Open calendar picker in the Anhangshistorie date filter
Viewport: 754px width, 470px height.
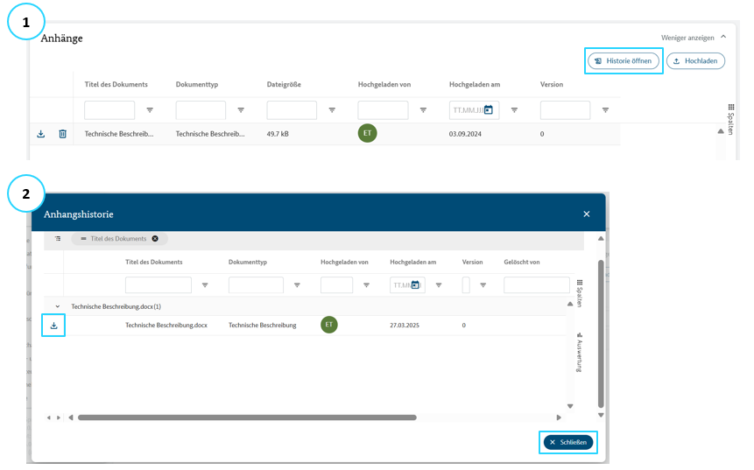(418, 284)
